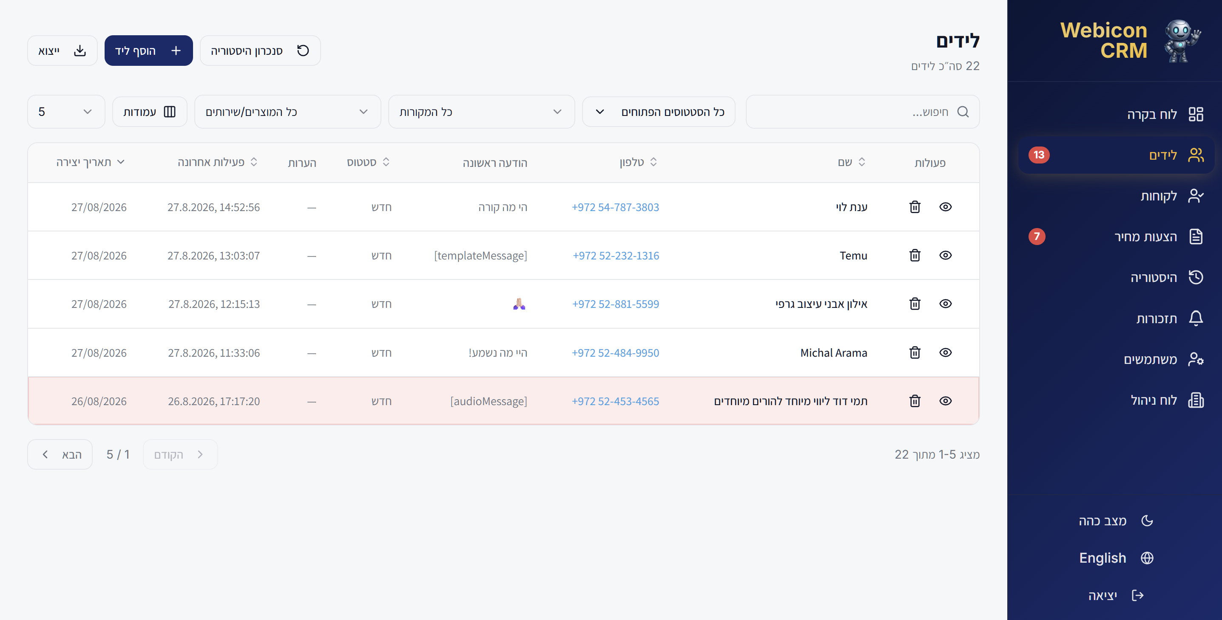Sort table by סטטוס column
The width and height of the screenshot is (1222, 620).
pos(368,163)
